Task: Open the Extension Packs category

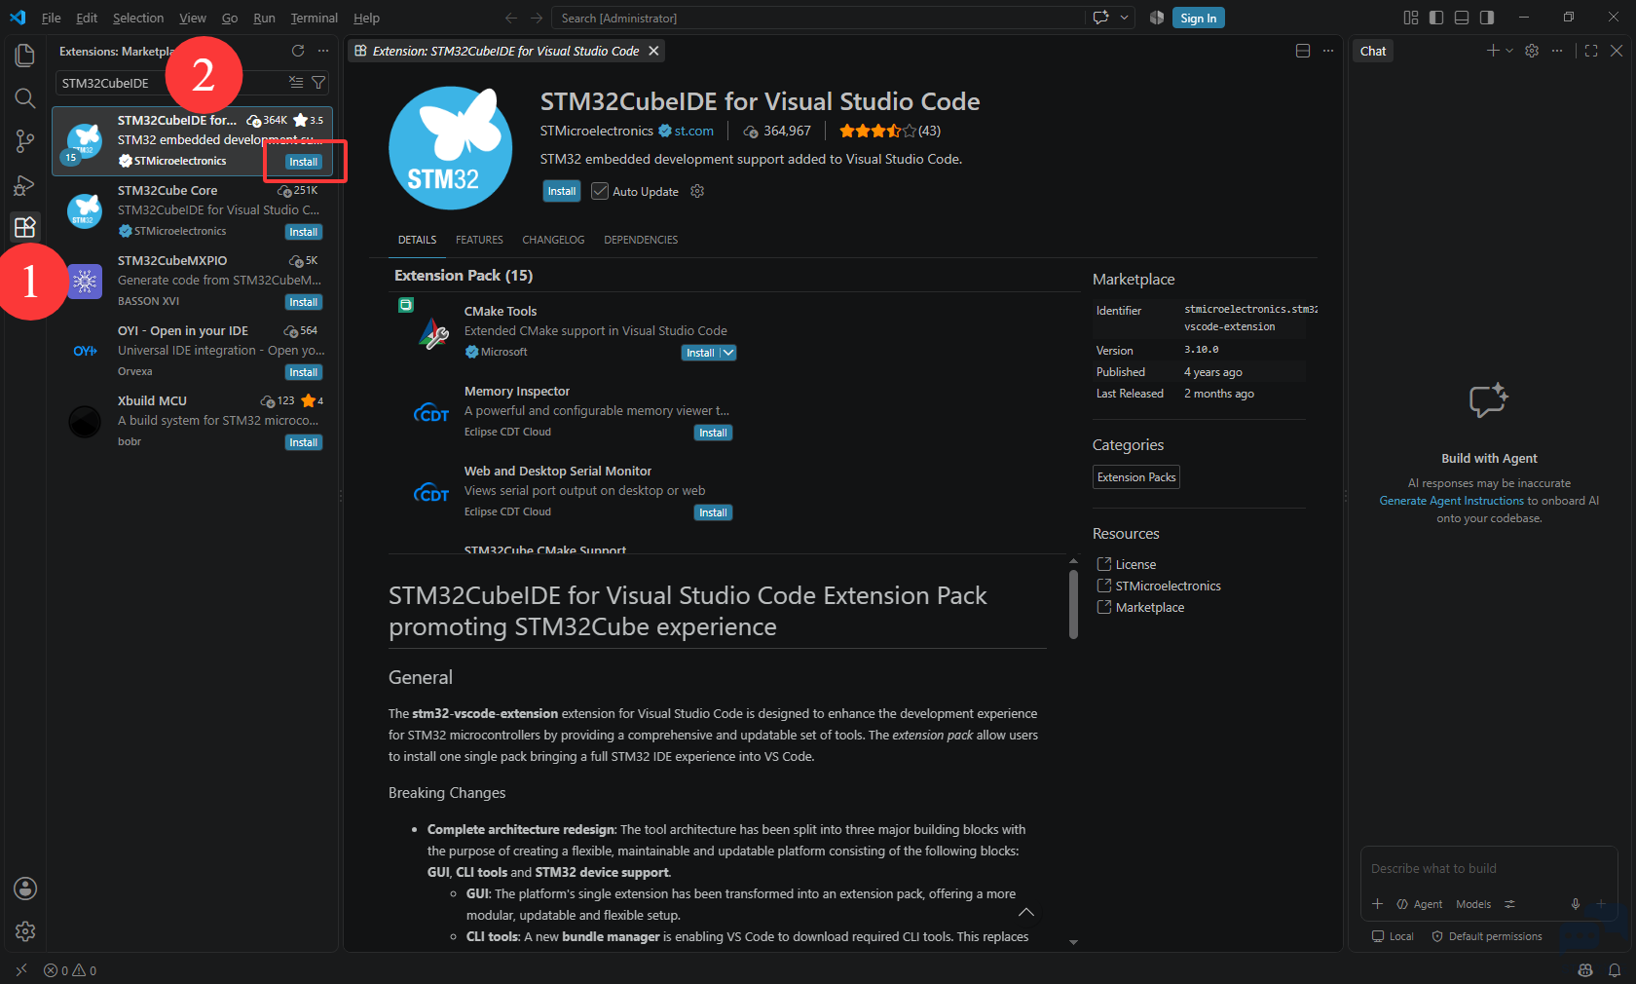Action: pyautogui.click(x=1136, y=477)
